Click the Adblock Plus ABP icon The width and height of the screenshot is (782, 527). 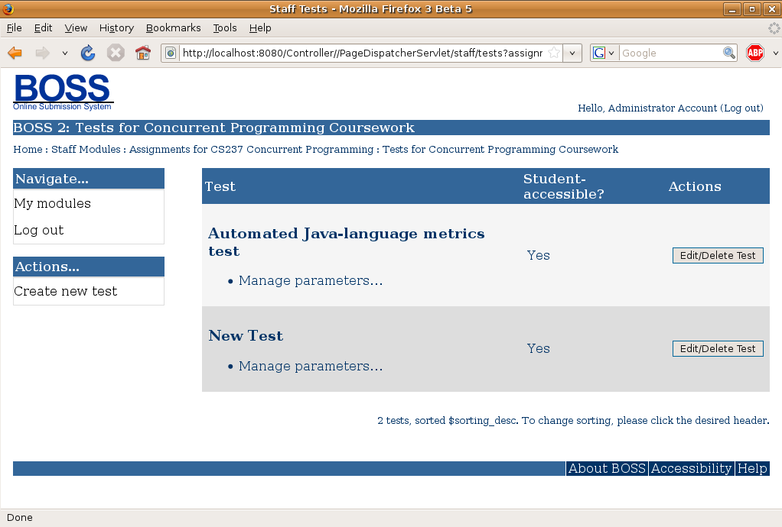[755, 53]
